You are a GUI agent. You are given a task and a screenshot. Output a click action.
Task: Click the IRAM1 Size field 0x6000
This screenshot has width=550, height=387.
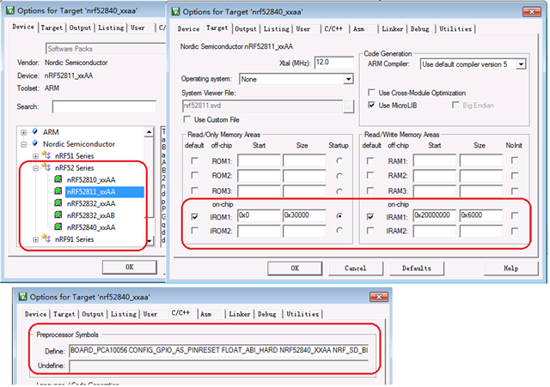point(481,215)
